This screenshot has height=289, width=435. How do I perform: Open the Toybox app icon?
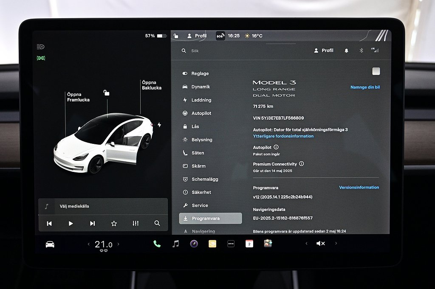click(x=268, y=244)
